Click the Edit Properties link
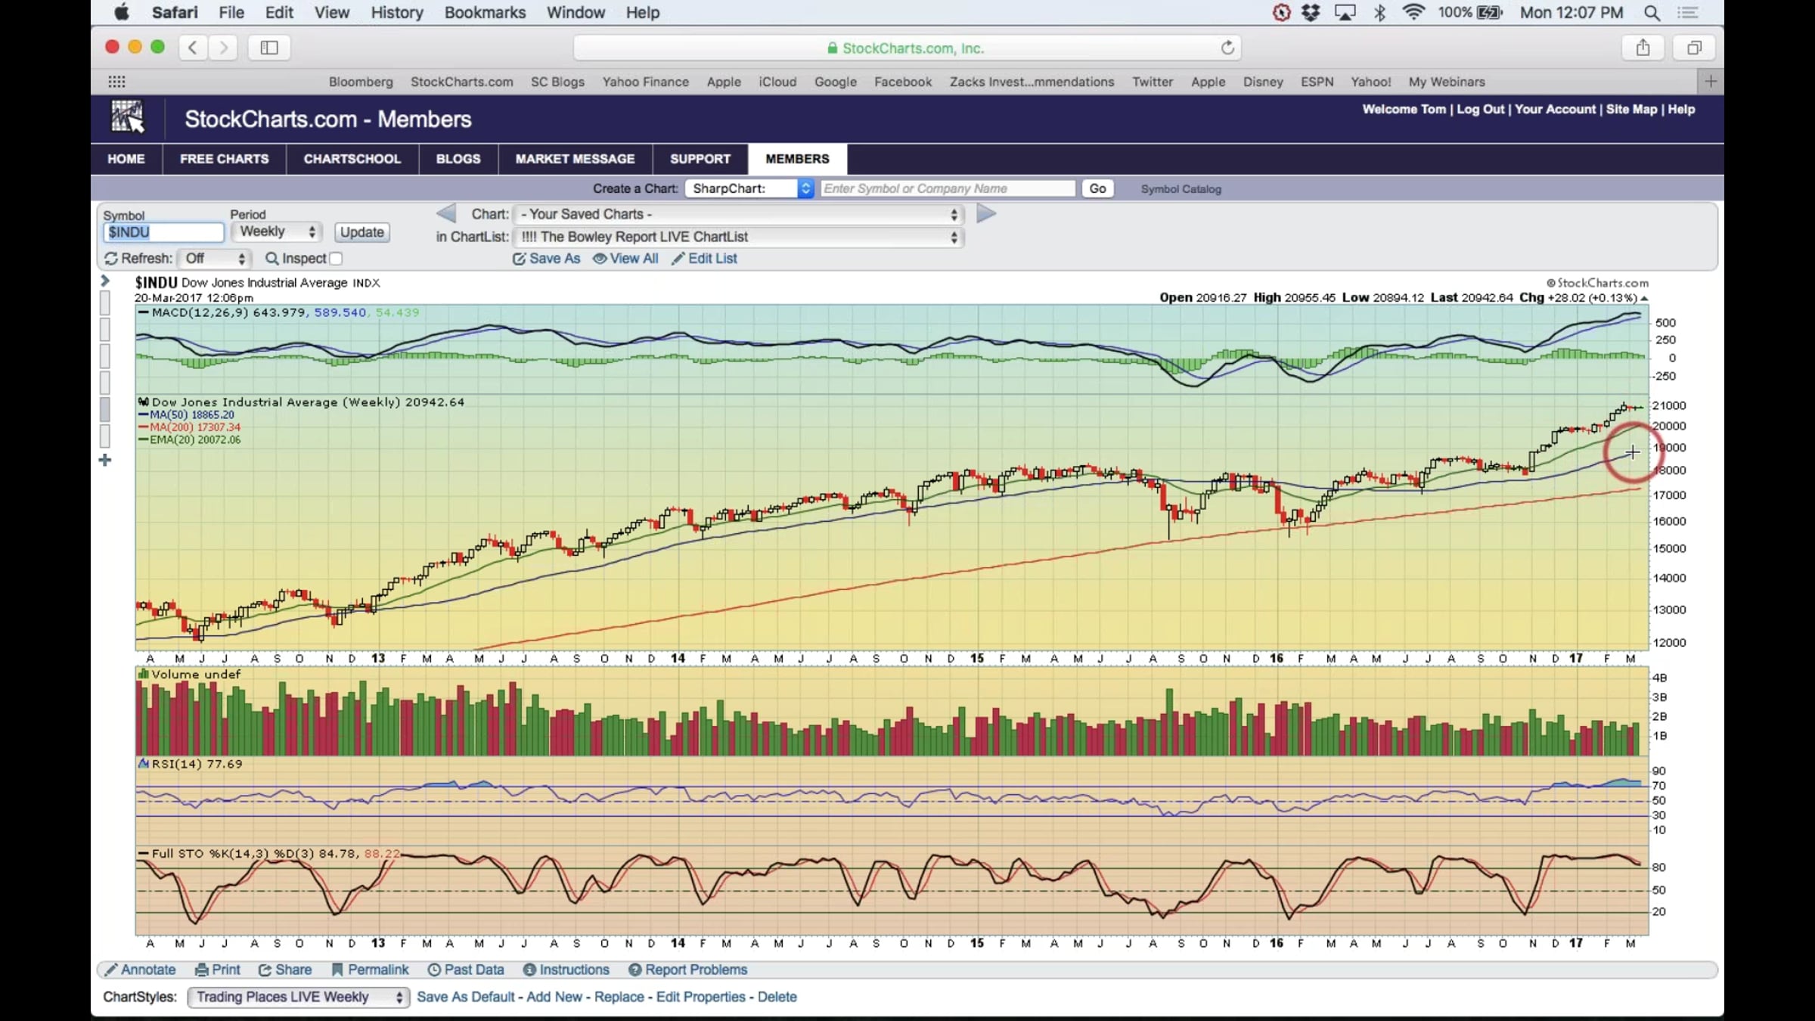 700,997
